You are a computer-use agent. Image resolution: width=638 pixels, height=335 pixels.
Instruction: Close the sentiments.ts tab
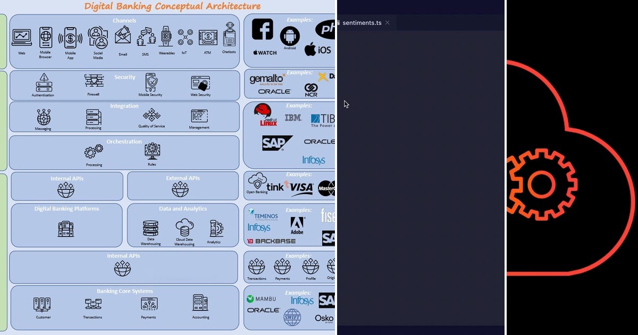388,23
